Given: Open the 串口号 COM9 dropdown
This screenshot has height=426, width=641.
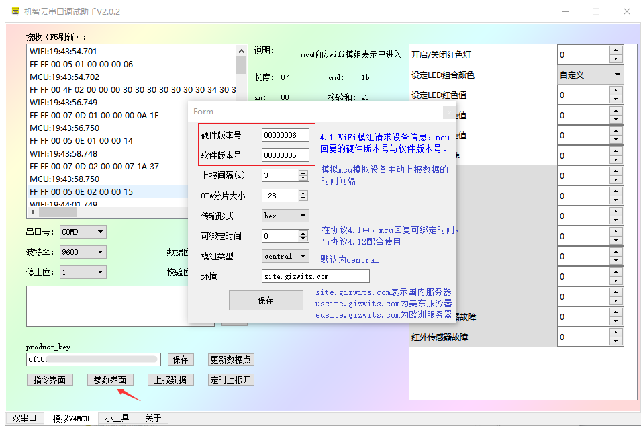Looking at the screenshot, I should point(99,231).
